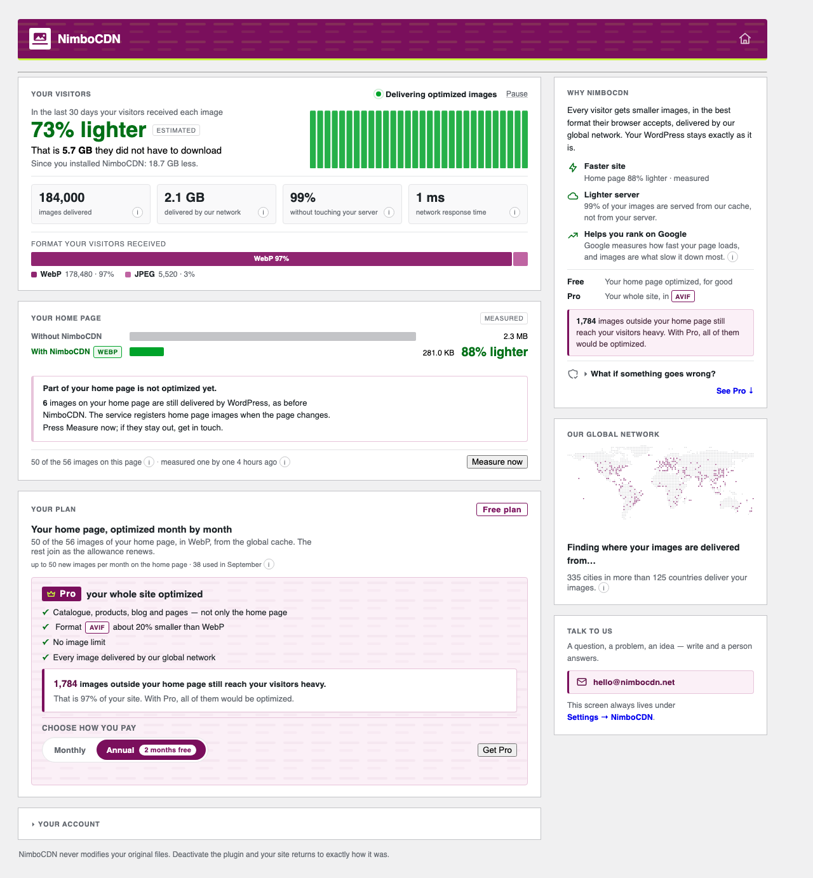Open info icon next to images on this page
The height and width of the screenshot is (878, 813).
149,462
